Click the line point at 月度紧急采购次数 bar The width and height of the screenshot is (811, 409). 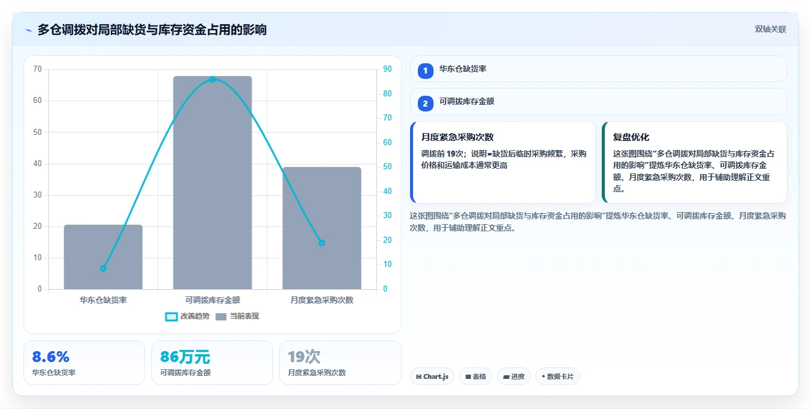pyautogui.click(x=321, y=243)
